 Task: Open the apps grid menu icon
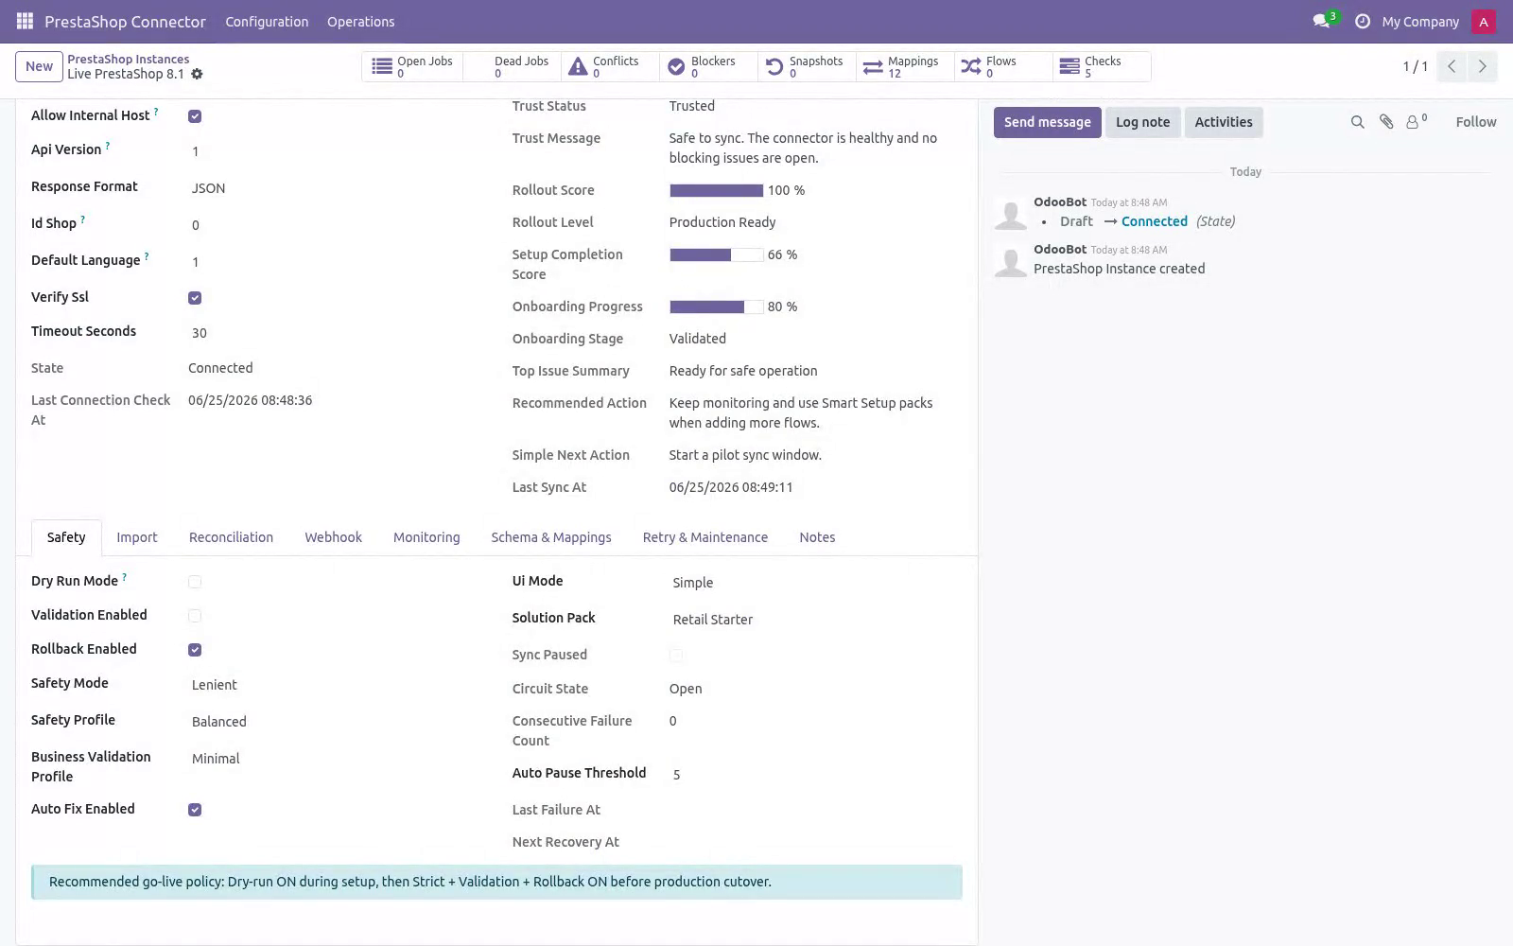(26, 21)
